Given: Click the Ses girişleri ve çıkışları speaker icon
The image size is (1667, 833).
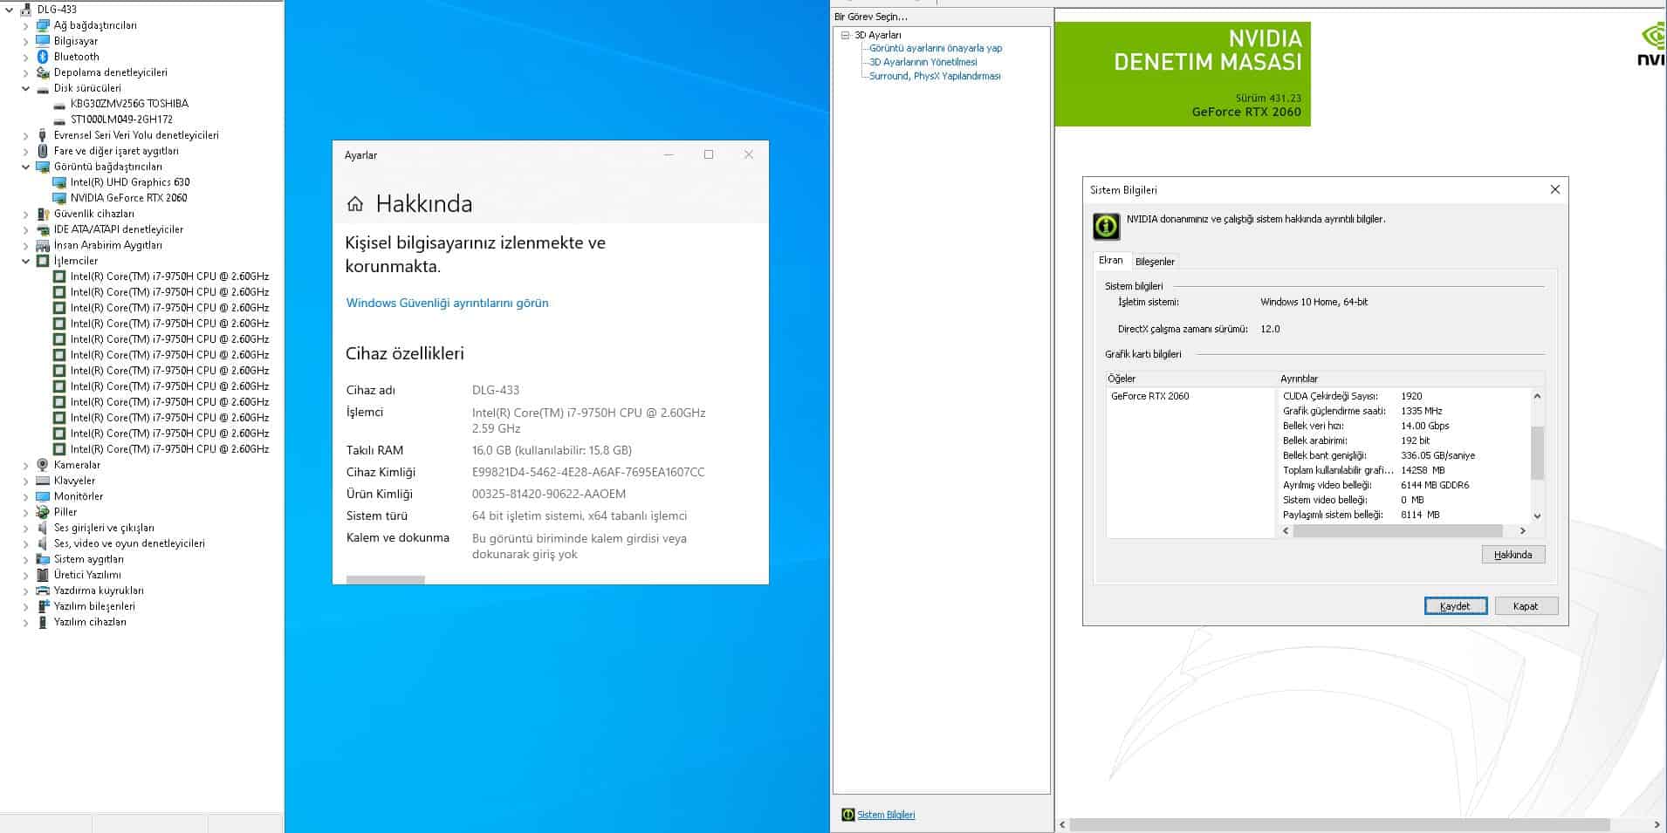Looking at the screenshot, I should 43,528.
